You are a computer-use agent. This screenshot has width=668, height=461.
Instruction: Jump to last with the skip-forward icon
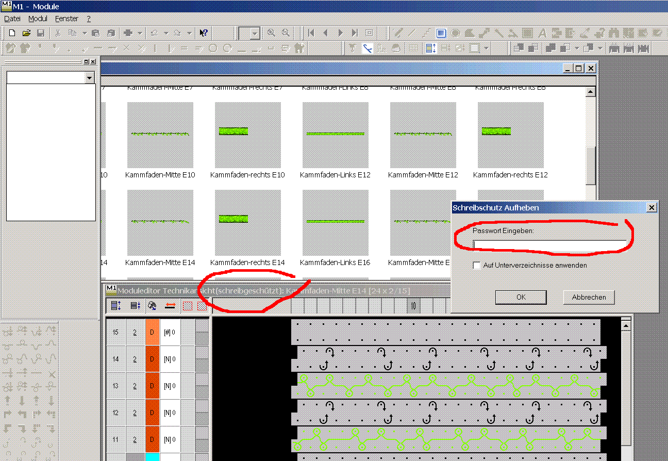pos(355,33)
